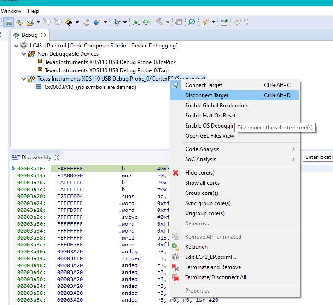Viewport: 333px width, 305px height.
Task: Choose Disconnect Target in context menu
Action: [235, 95]
